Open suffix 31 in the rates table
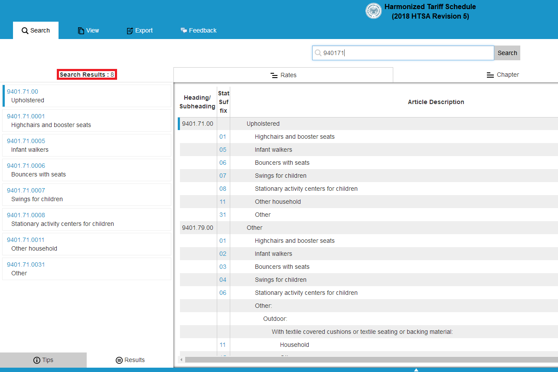The width and height of the screenshot is (558, 372). (223, 215)
